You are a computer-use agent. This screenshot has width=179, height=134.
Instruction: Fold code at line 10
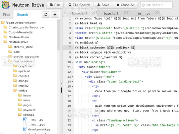tap(72, 62)
